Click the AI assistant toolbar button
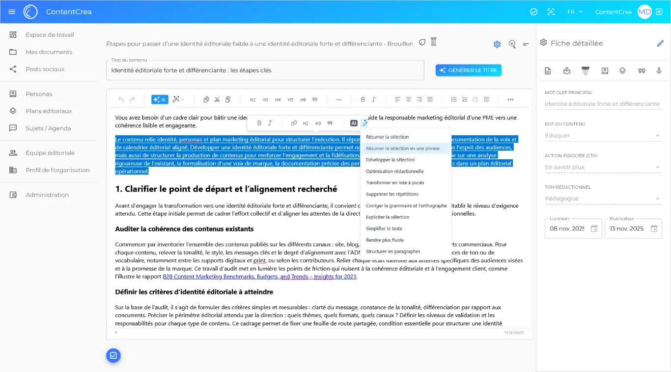 pos(160,99)
